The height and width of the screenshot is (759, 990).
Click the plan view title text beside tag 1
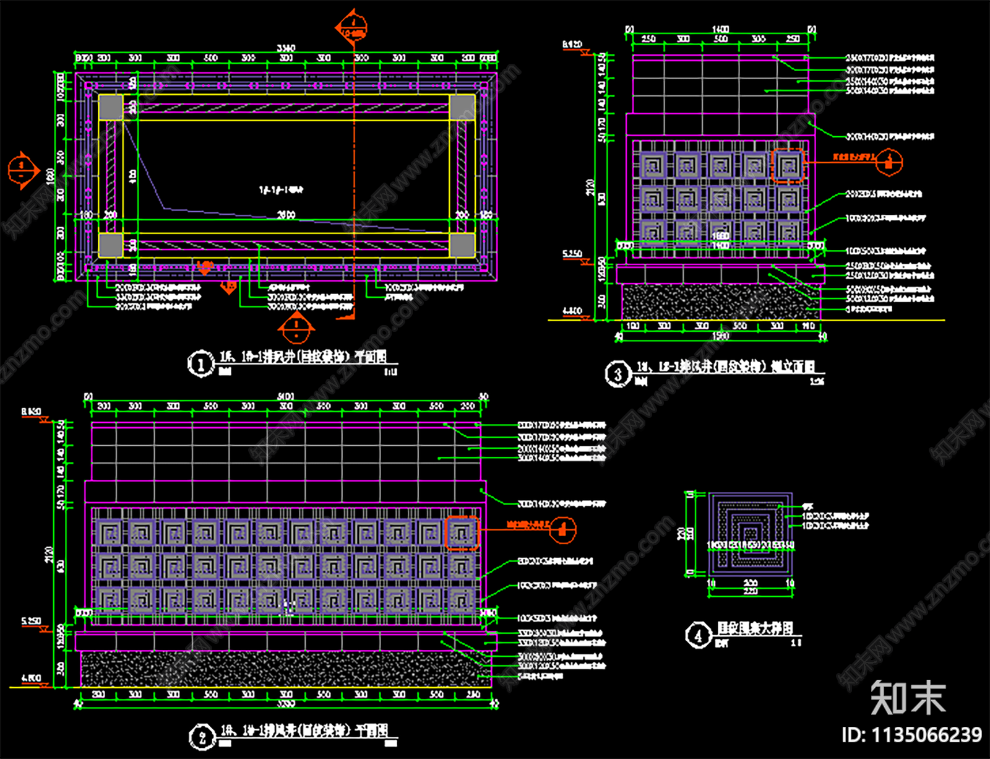click(303, 357)
